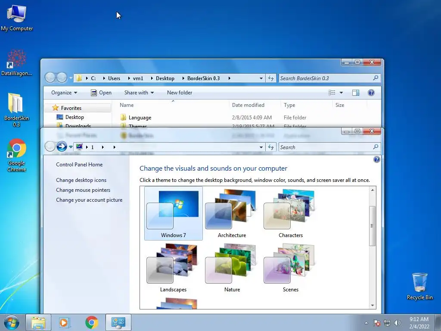Screen dimensions: 441x331
Task: Show hidden tray icons arrow
Action: [x=366, y=323]
